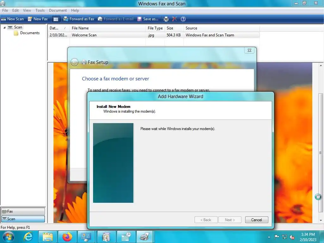This screenshot has width=324, height=243.
Task: Open the Edit menu
Action: click(15, 10)
